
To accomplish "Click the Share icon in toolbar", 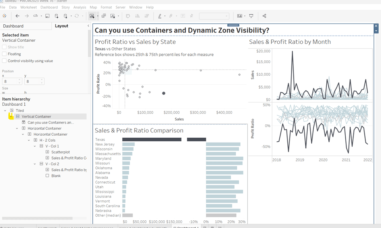I will pos(264,16).
